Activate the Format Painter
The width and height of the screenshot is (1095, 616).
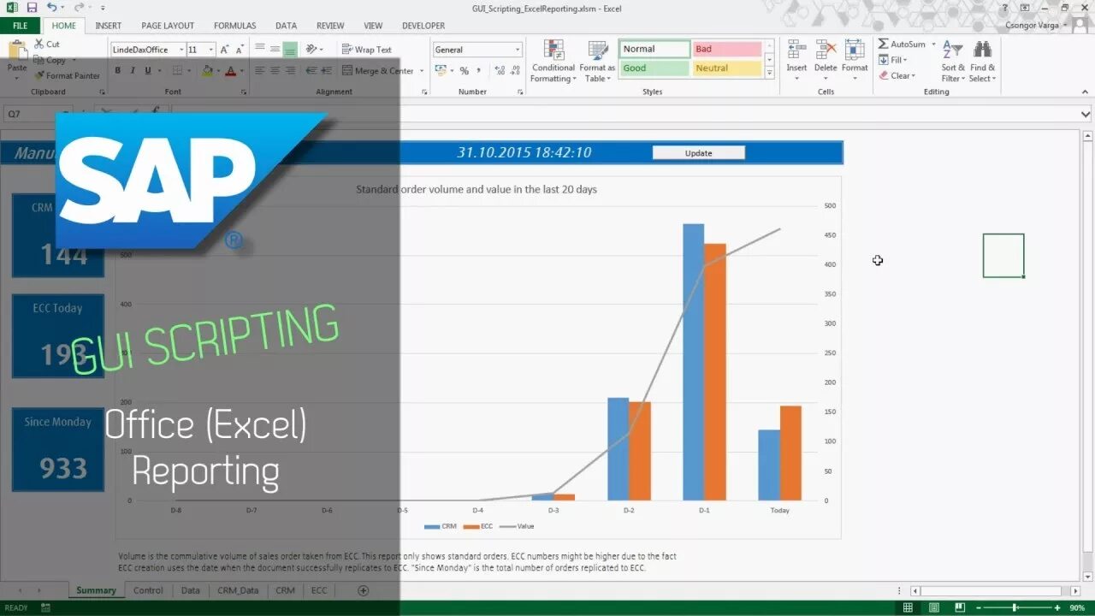[x=68, y=75]
